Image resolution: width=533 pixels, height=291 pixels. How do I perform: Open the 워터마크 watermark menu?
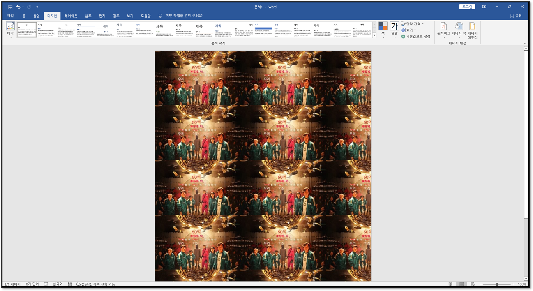tap(443, 31)
